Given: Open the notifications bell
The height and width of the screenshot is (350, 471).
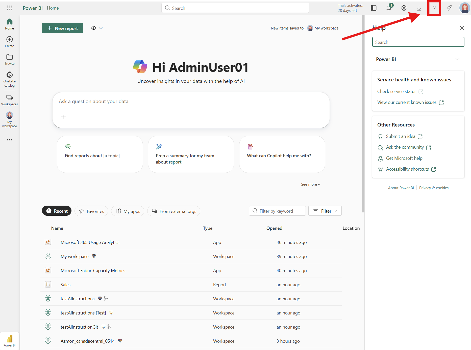Looking at the screenshot, I should click(389, 8).
